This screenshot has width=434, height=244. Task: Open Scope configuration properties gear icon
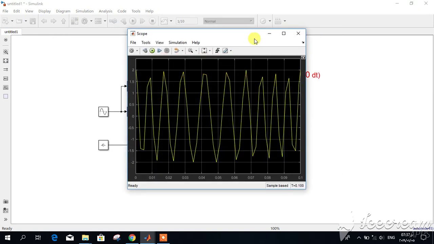click(132, 50)
